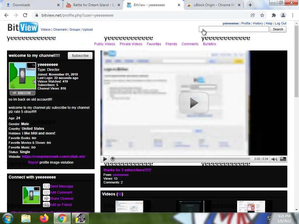Mute the video with speaker icon
This screenshot has height=224, width=299.
(x=274, y=159)
